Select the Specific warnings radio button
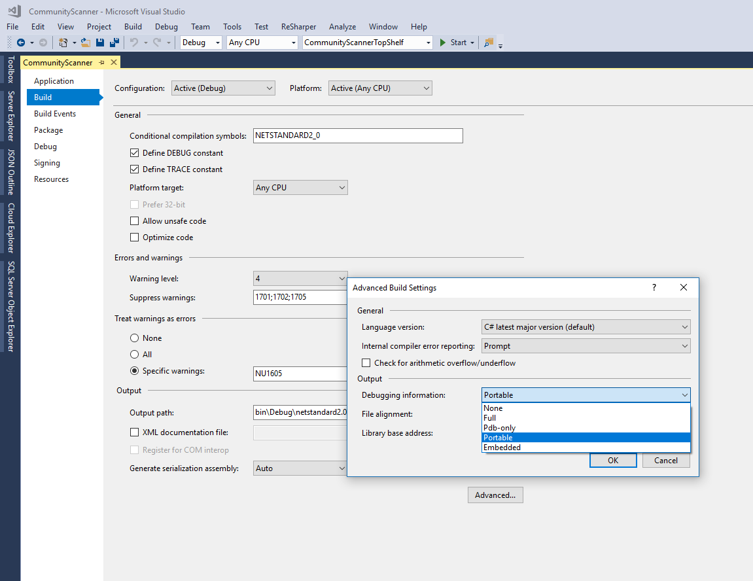Image resolution: width=753 pixels, height=581 pixels. [135, 371]
